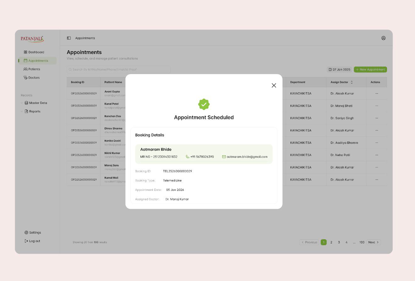Expand Master Data chevron
Screen dimensions: 415x281
[22, 103]
